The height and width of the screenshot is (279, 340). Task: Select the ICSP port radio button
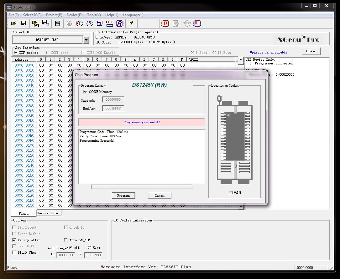pyautogui.click(x=48, y=52)
